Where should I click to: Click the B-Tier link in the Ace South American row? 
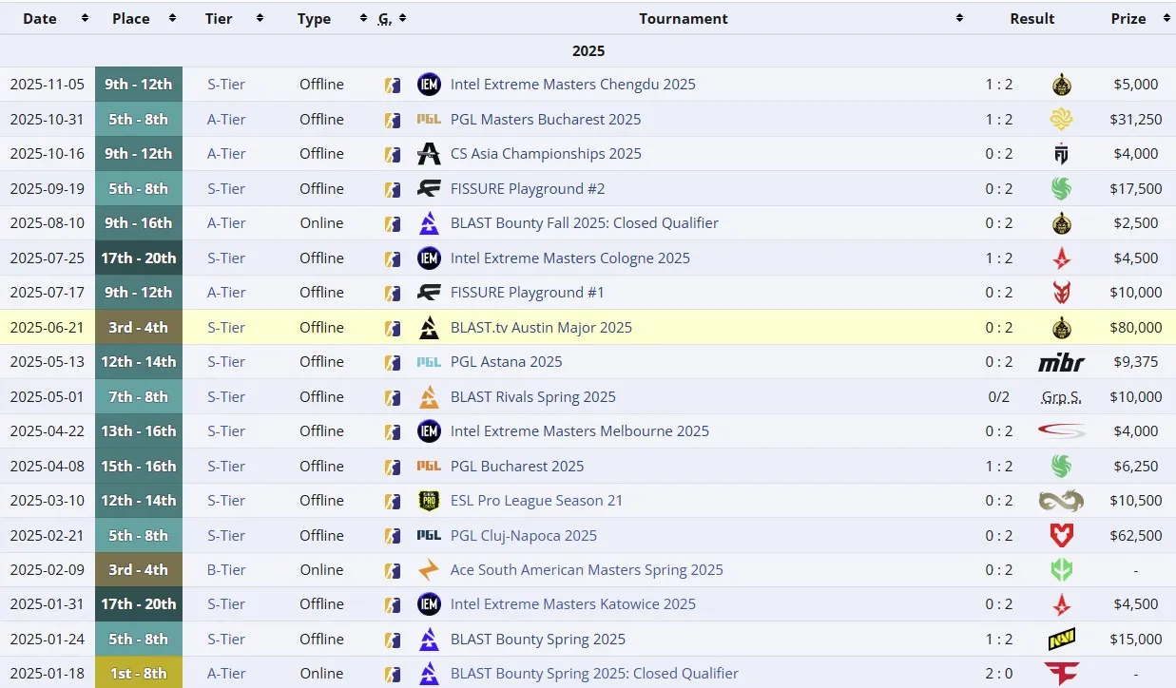click(226, 570)
